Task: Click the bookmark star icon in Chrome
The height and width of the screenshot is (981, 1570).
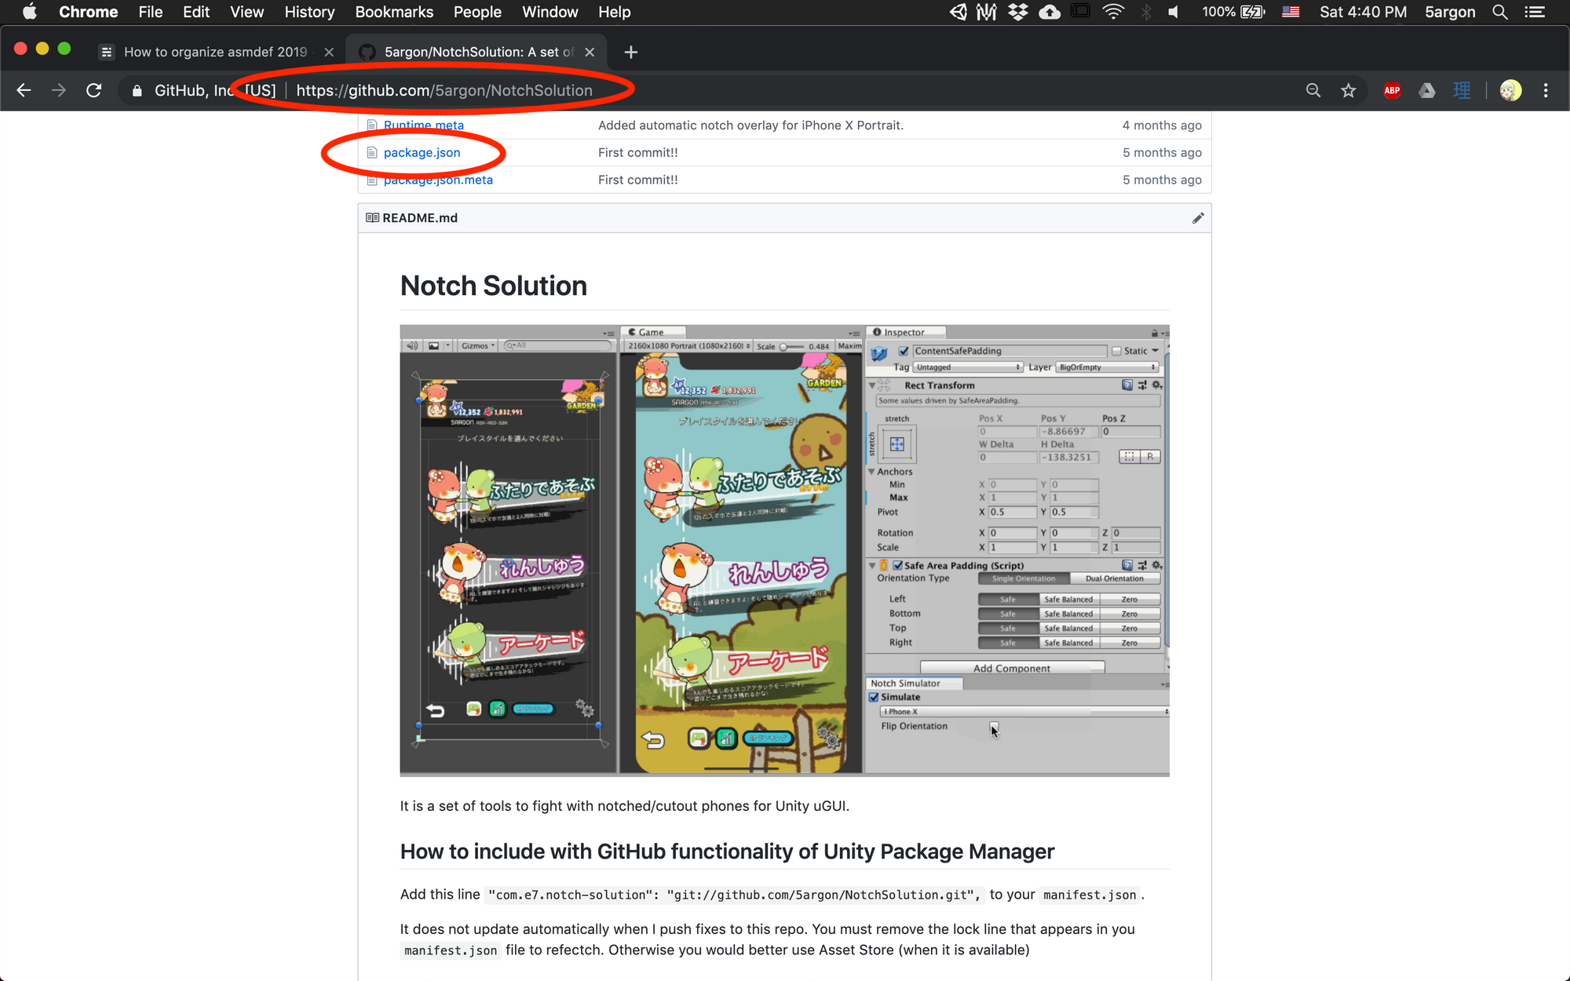Action: point(1347,89)
